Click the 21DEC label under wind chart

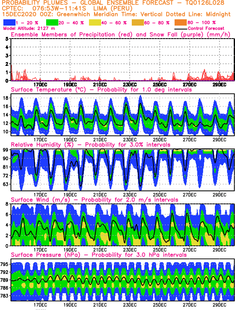100,250
